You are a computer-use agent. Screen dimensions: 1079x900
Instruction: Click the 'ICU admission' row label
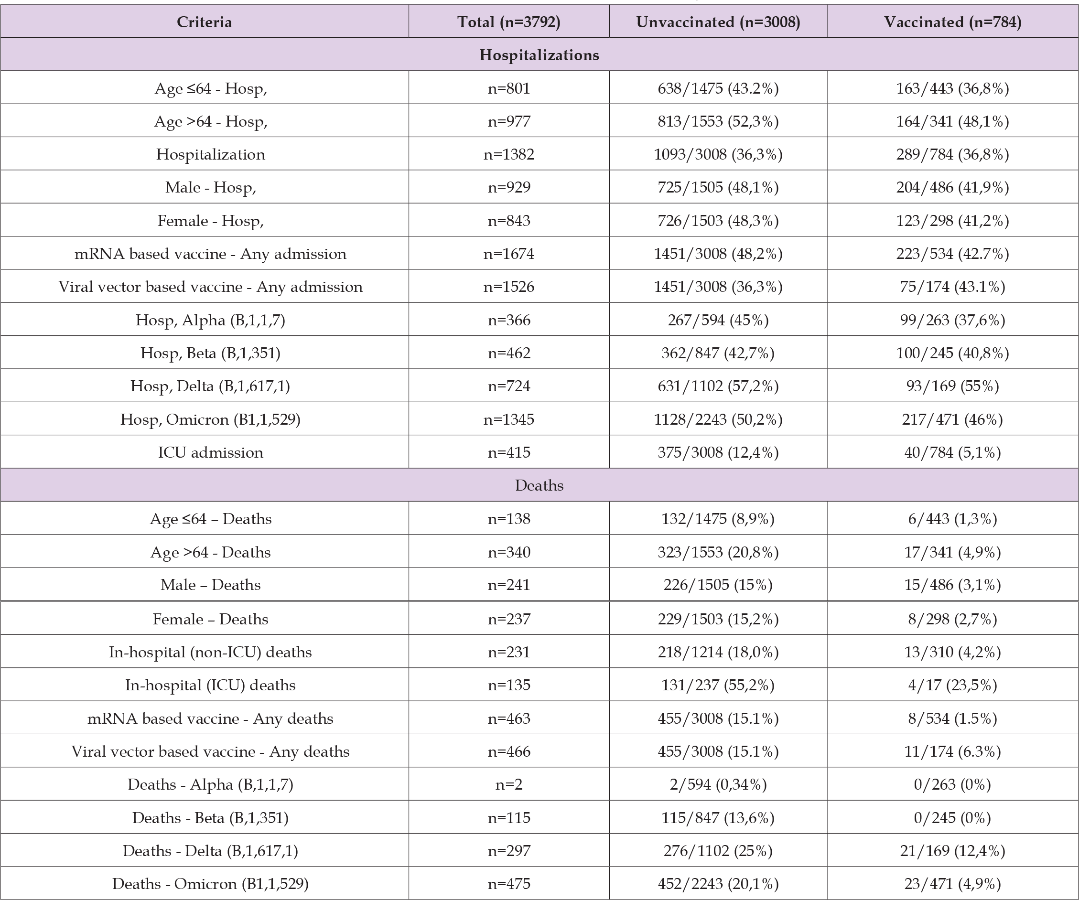(211, 452)
